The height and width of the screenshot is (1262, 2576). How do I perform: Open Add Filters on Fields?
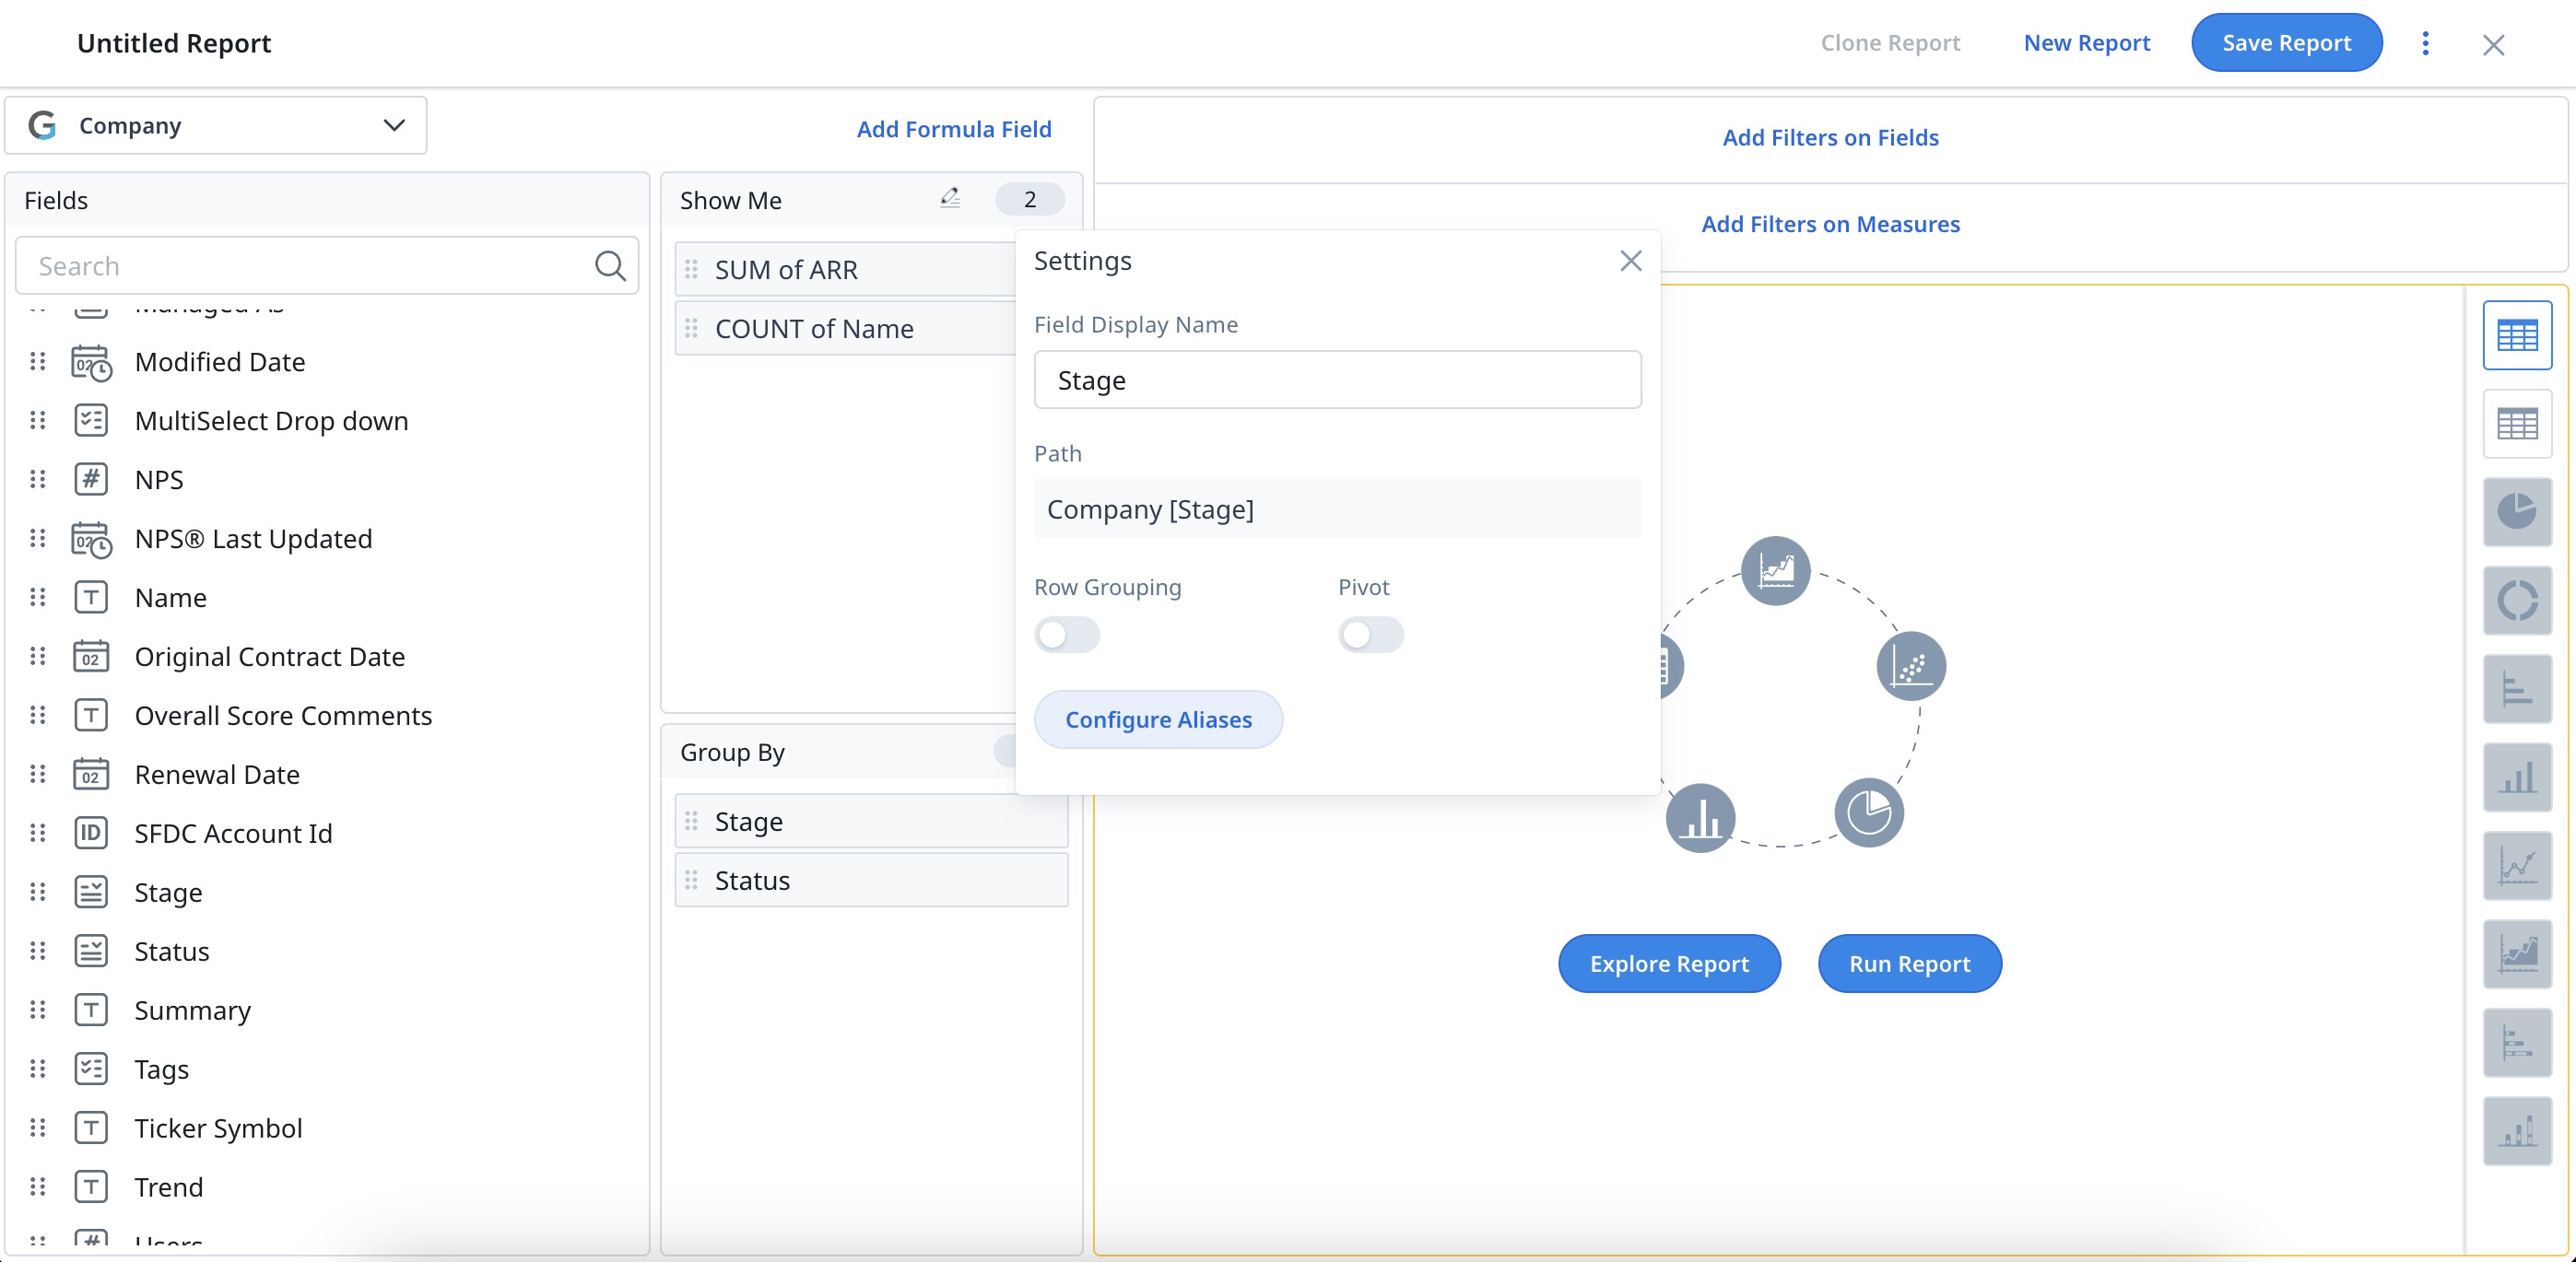coord(1830,138)
